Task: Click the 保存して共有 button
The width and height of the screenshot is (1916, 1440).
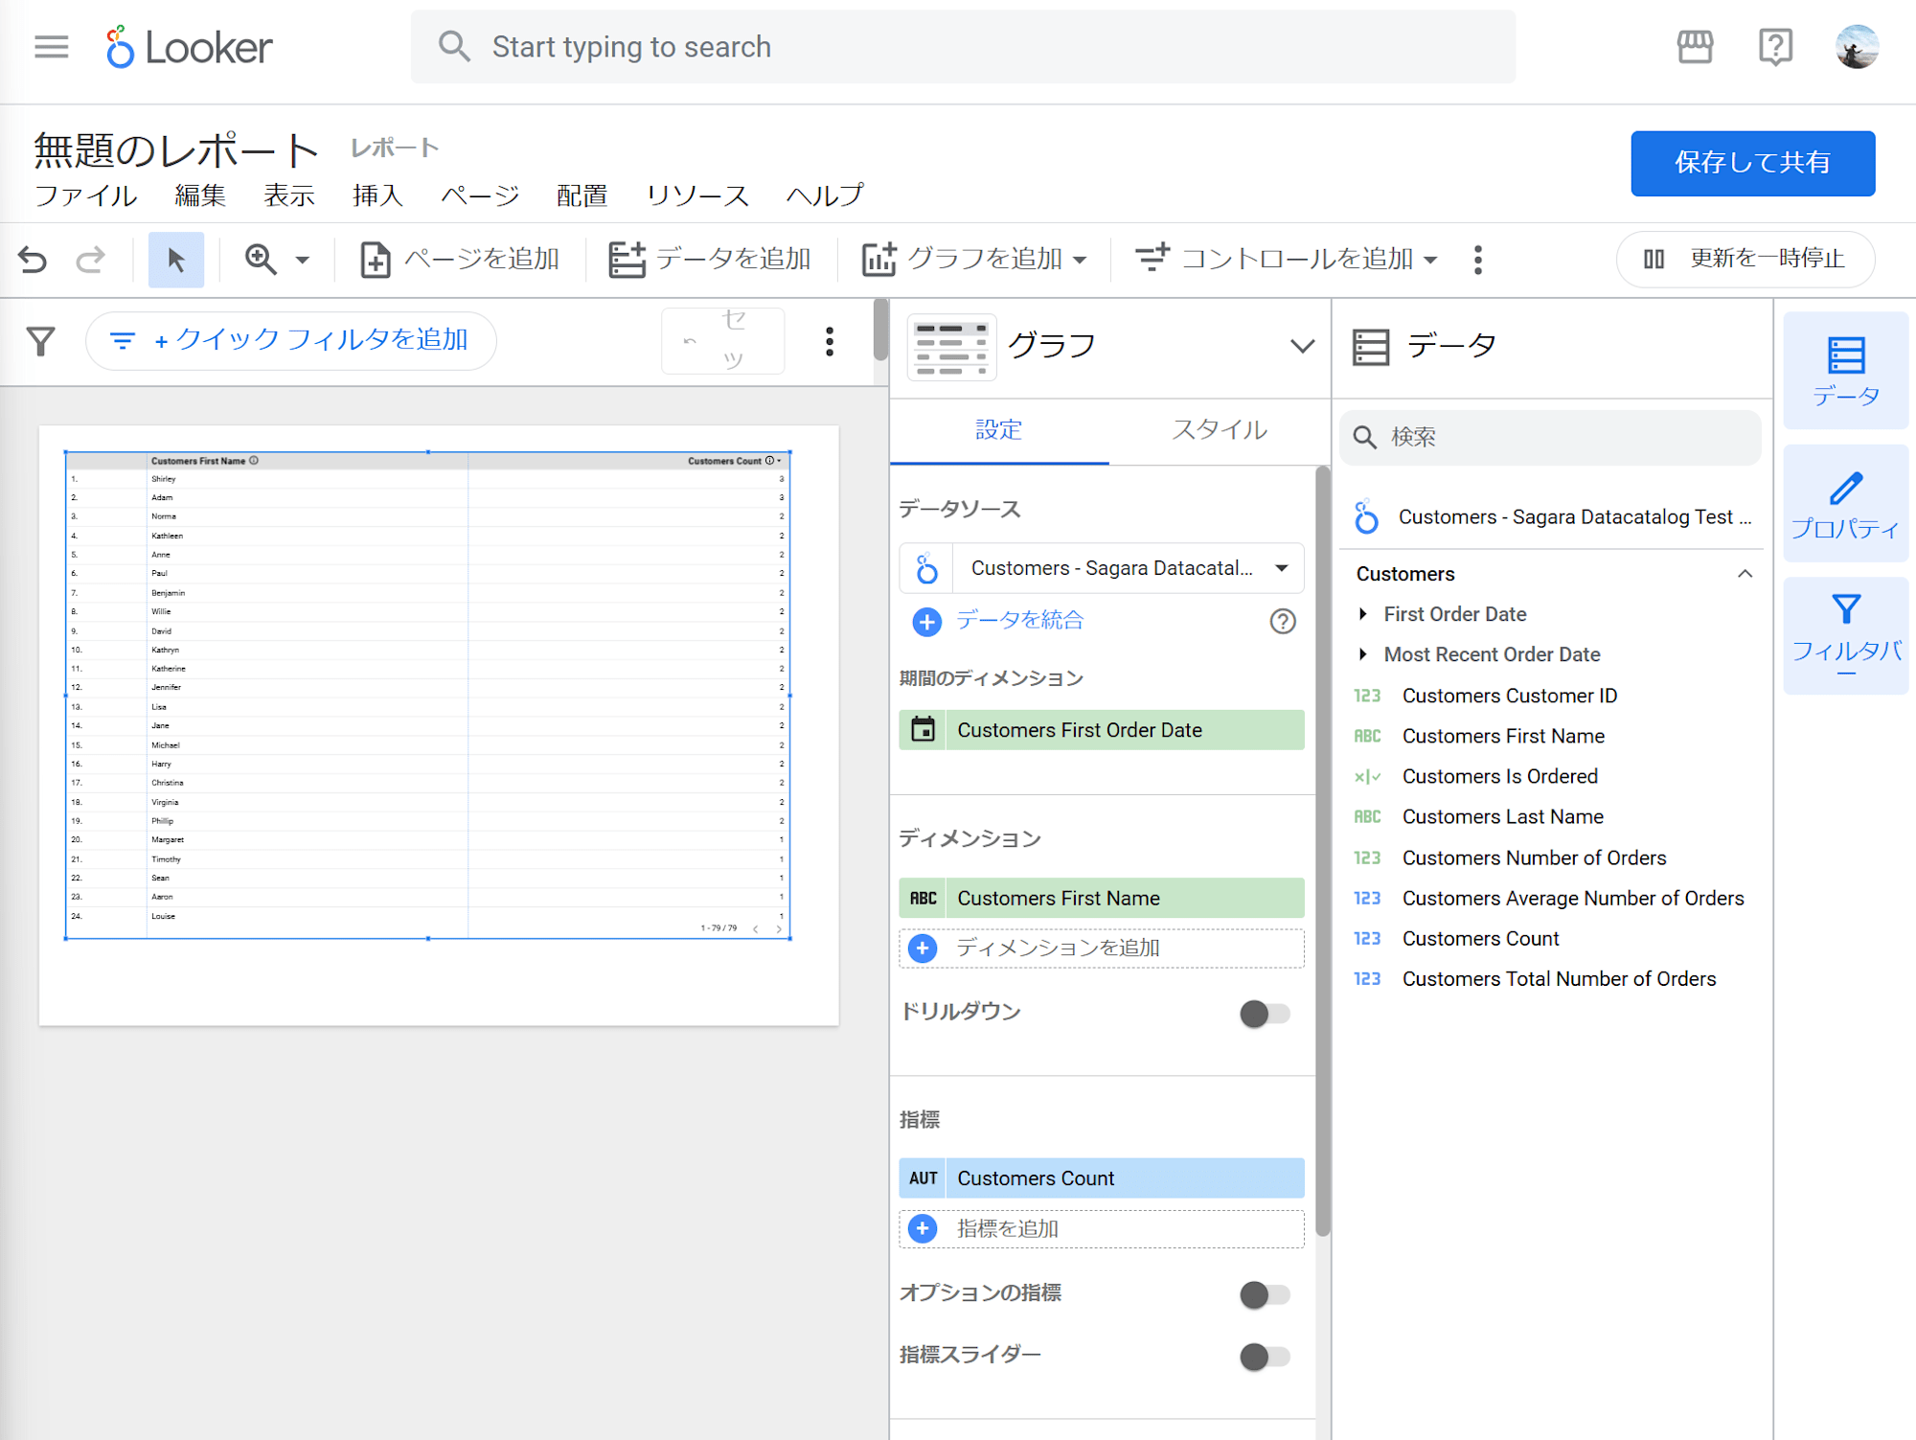Action: pos(1754,162)
